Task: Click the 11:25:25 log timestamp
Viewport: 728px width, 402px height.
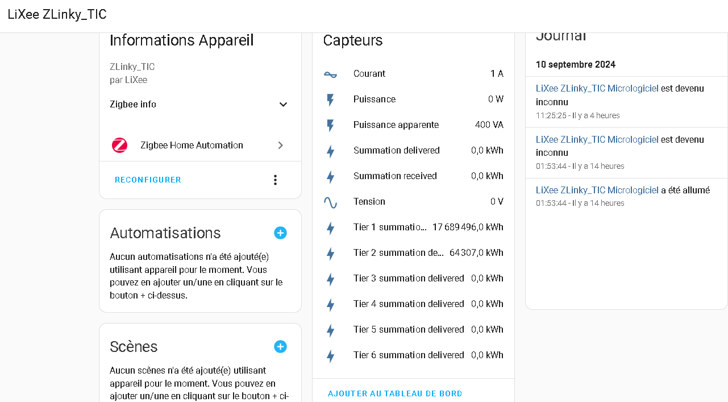Action: click(551, 115)
